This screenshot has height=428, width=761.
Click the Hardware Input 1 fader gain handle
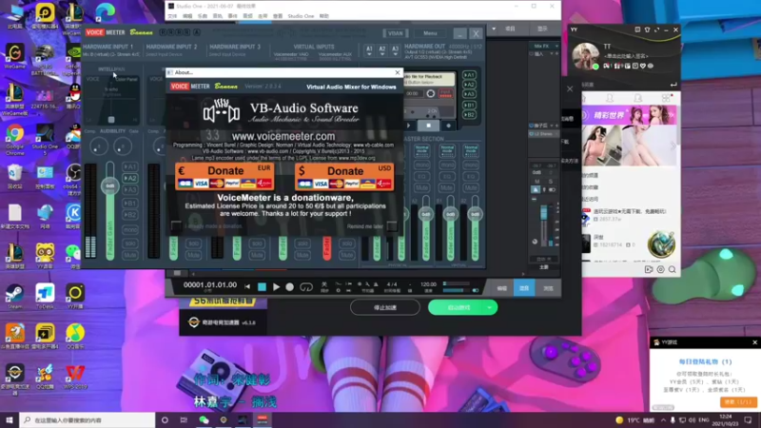(x=110, y=185)
